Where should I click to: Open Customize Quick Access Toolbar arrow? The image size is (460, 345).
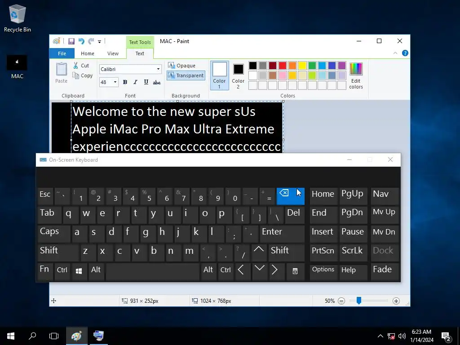tap(99, 42)
